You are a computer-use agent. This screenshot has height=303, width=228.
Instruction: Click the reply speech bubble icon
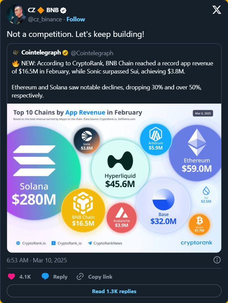tap(45, 277)
